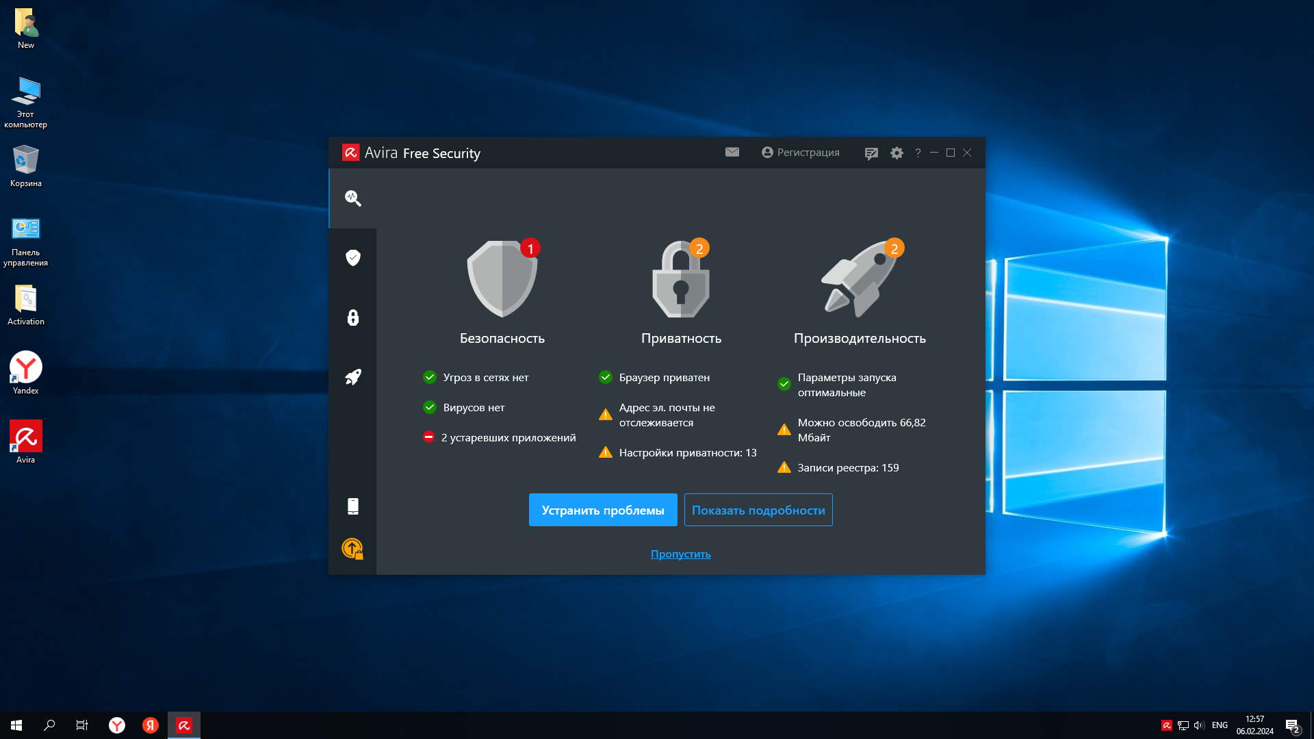Select the Производительность rocket graphic
Viewport: 1314px width, 739px height.
860,279
